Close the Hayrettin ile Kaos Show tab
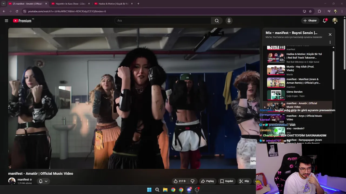Viewport: 346px width, 194px height. coord(89,4)
